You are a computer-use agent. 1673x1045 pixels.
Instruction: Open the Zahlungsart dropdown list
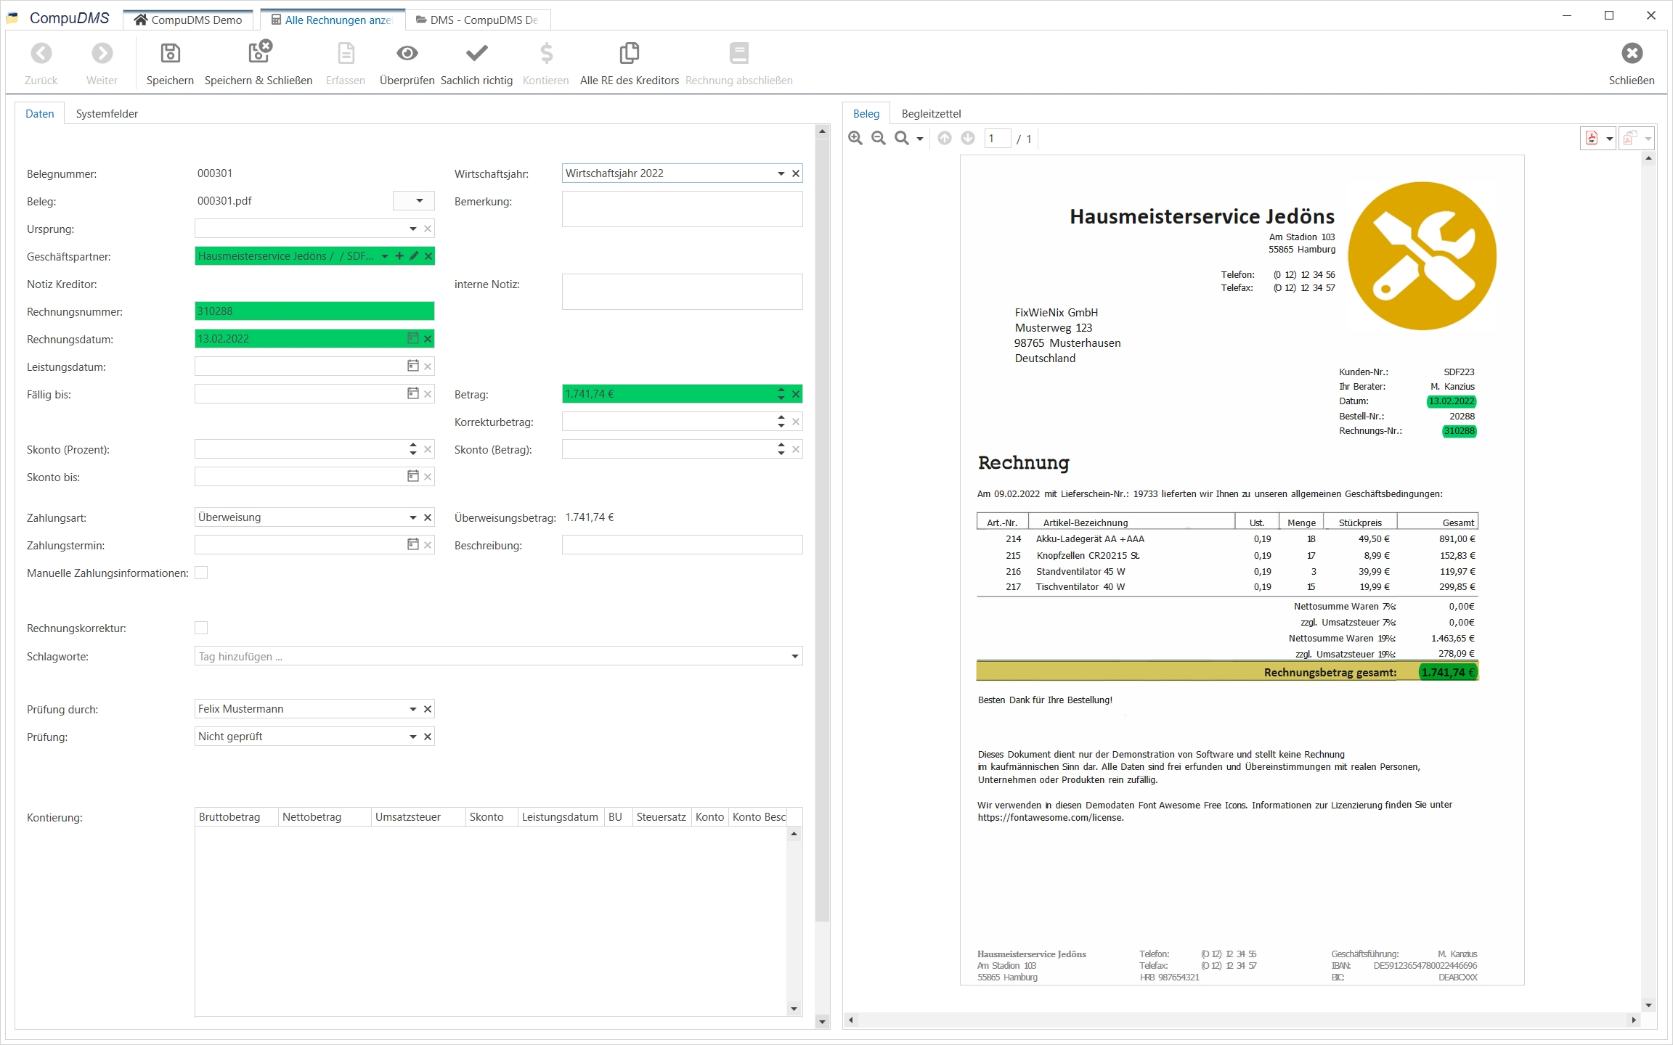pyautogui.click(x=413, y=517)
